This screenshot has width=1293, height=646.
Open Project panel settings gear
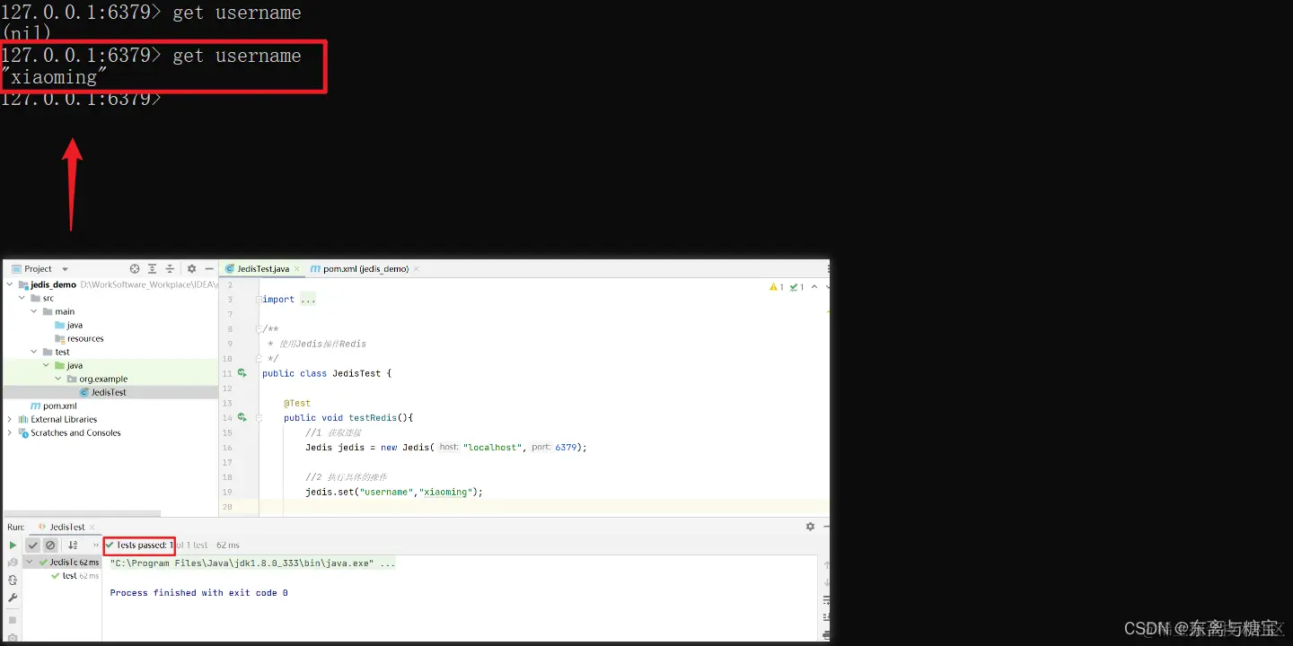191,268
